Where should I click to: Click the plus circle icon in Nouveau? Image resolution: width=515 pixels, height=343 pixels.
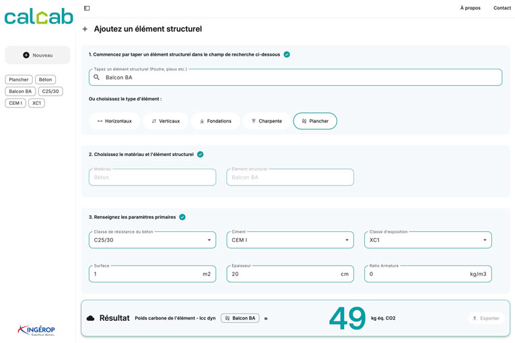point(26,55)
